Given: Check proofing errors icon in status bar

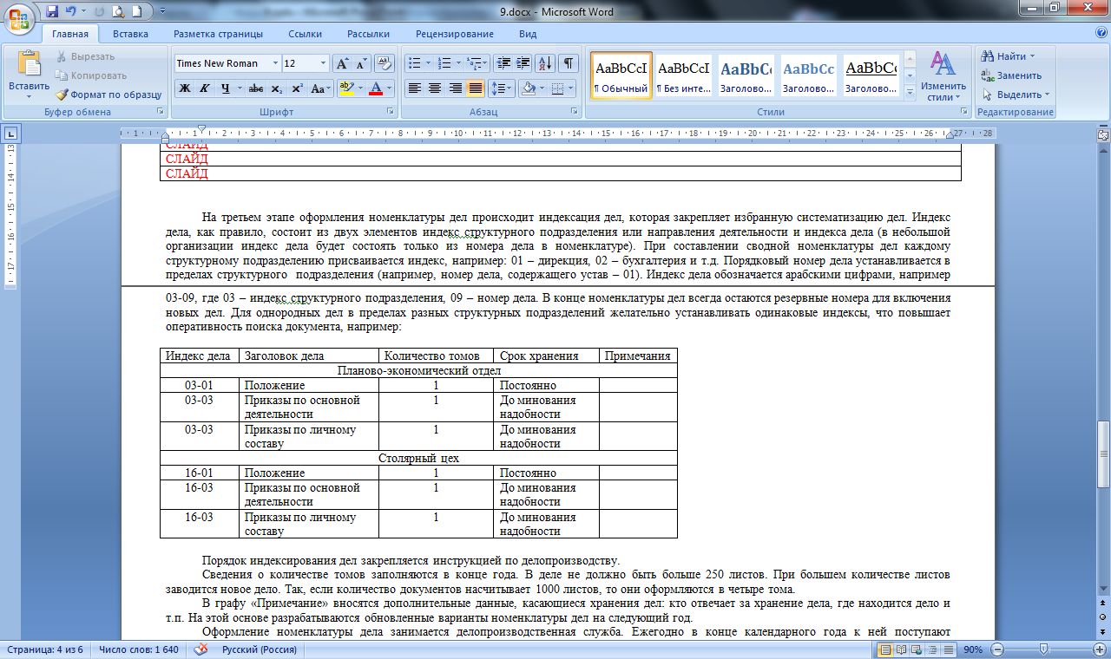Looking at the screenshot, I should point(201,649).
